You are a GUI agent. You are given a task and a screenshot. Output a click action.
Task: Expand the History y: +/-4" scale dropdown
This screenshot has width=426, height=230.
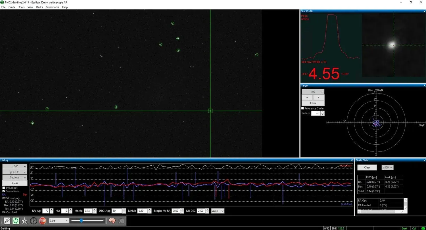pos(15,172)
